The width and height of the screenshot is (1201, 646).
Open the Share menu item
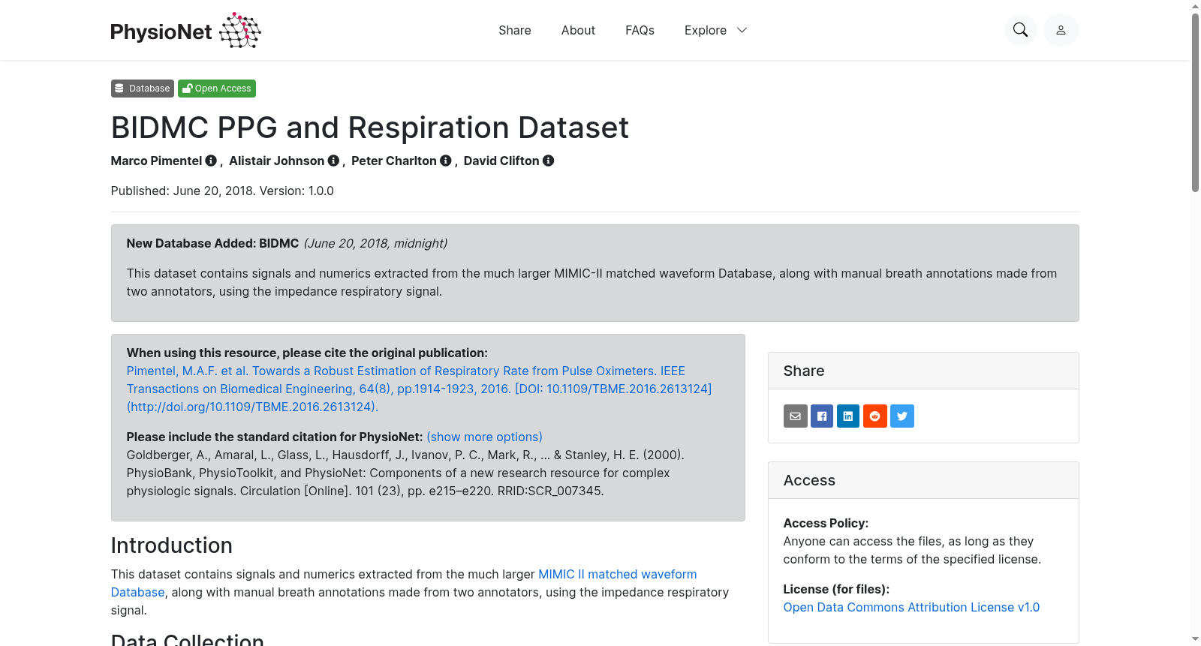click(515, 30)
